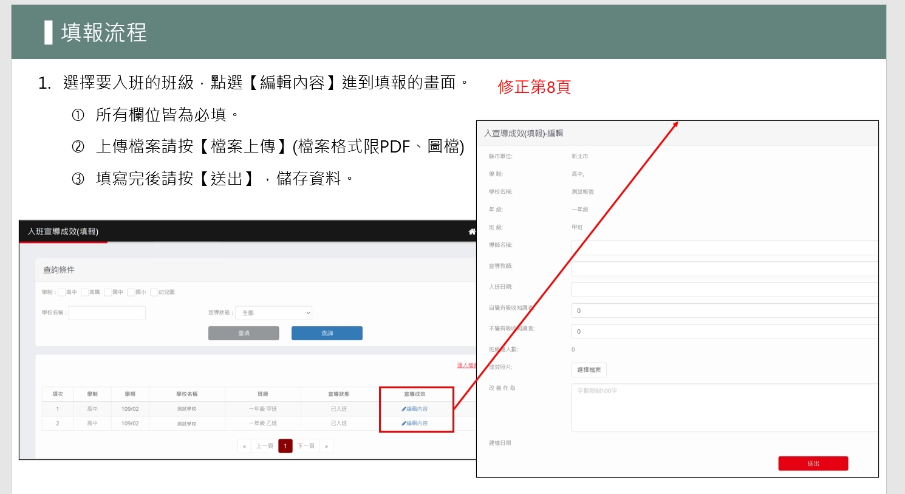The width and height of the screenshot is (905, 494).
Task: Click the pencil edit icon for 一年級 甲班
Action: coord(404,409)
